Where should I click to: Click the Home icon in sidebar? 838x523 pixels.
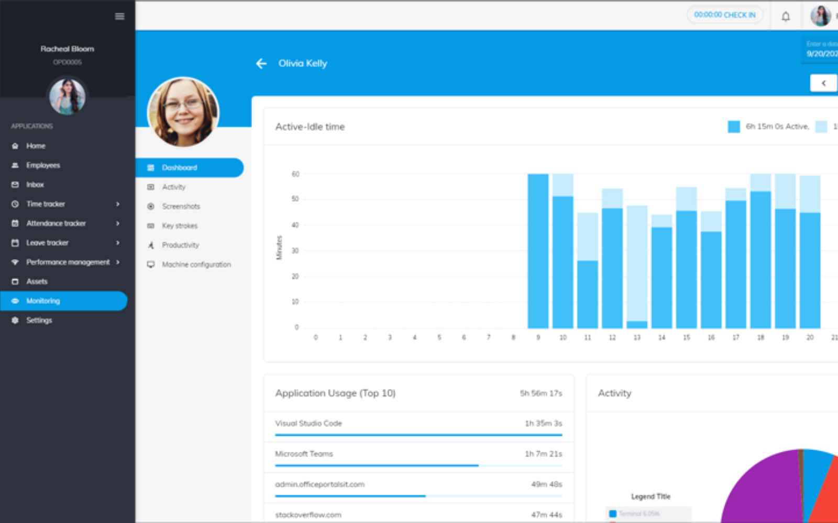[15, 146]
